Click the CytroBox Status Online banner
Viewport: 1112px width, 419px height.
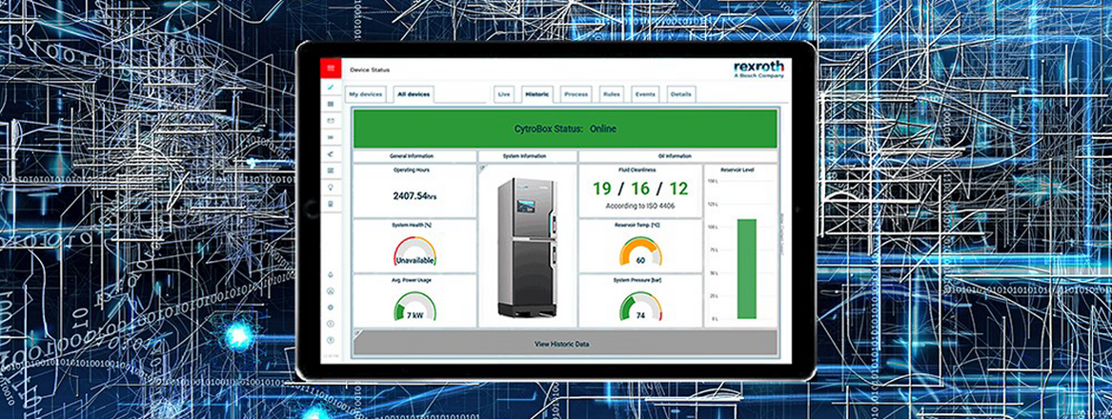[565, 129]
